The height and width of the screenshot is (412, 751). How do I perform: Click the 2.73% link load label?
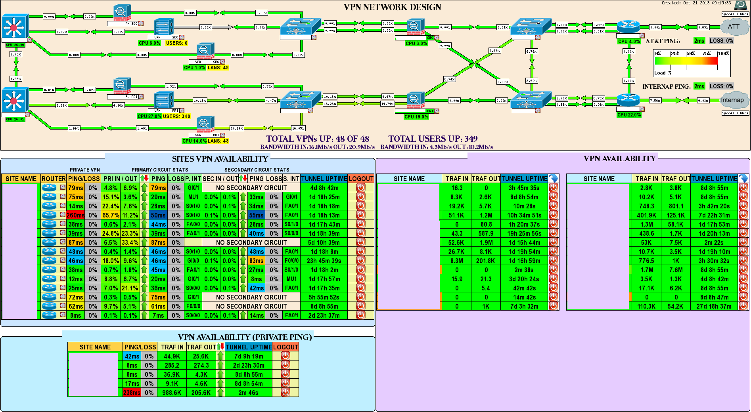point(16,54)
